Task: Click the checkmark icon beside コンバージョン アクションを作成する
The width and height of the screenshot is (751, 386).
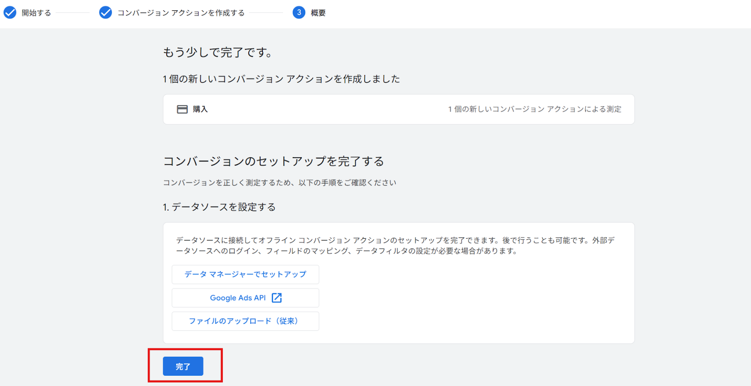Action: click(106, 13)
